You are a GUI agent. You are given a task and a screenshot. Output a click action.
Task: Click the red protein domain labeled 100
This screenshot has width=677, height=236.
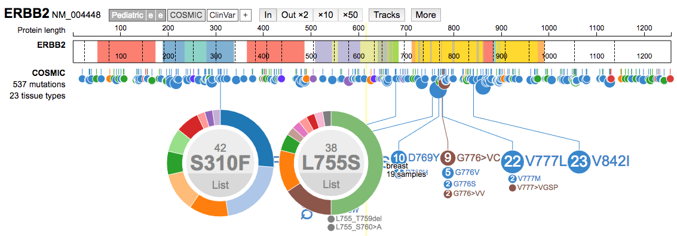click(126, 52)
